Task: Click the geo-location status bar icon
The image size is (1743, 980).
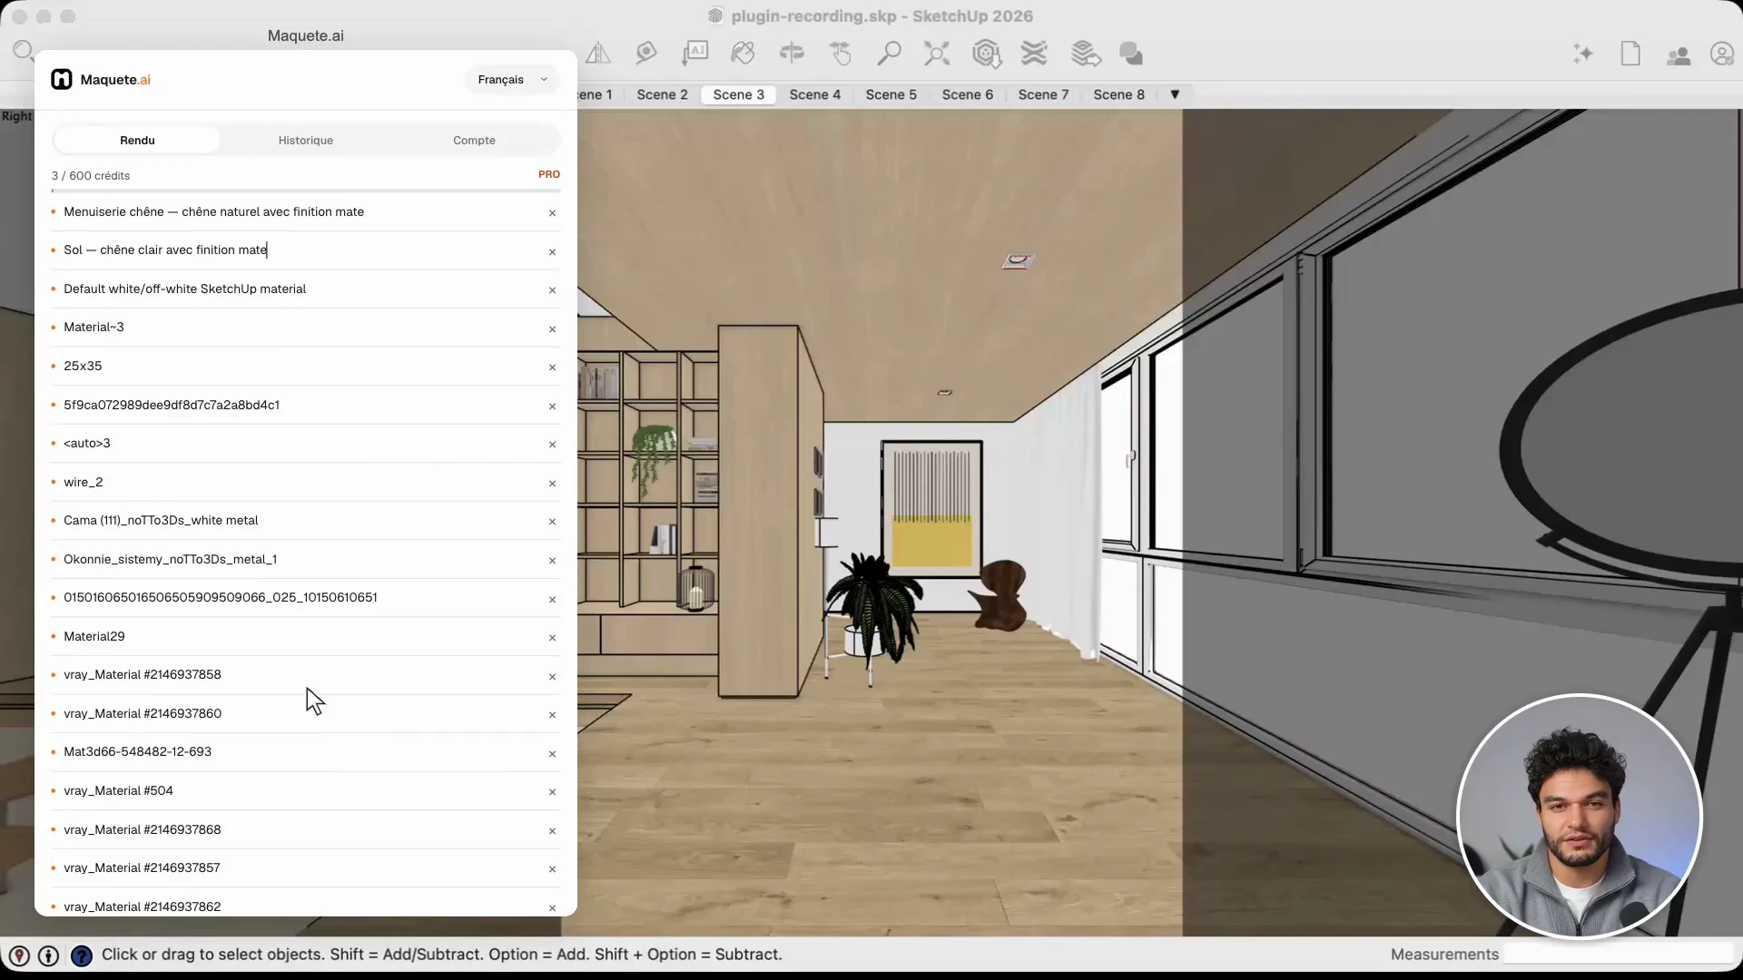Action: coord(19,955)
